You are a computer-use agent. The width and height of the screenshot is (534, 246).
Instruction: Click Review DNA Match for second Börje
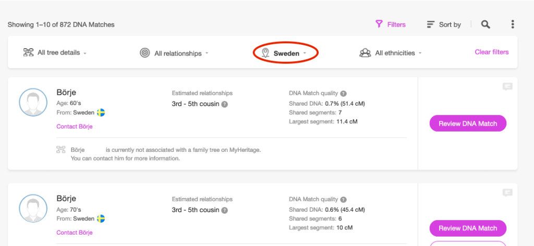coord(468,228)
